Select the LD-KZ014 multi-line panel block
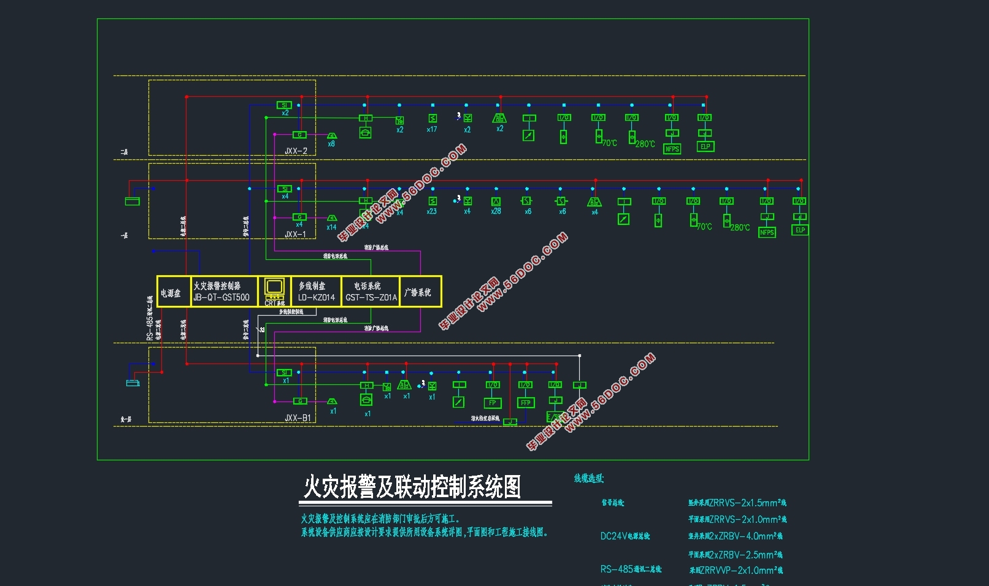Screen dimensions: 989x586 [316, 292]
